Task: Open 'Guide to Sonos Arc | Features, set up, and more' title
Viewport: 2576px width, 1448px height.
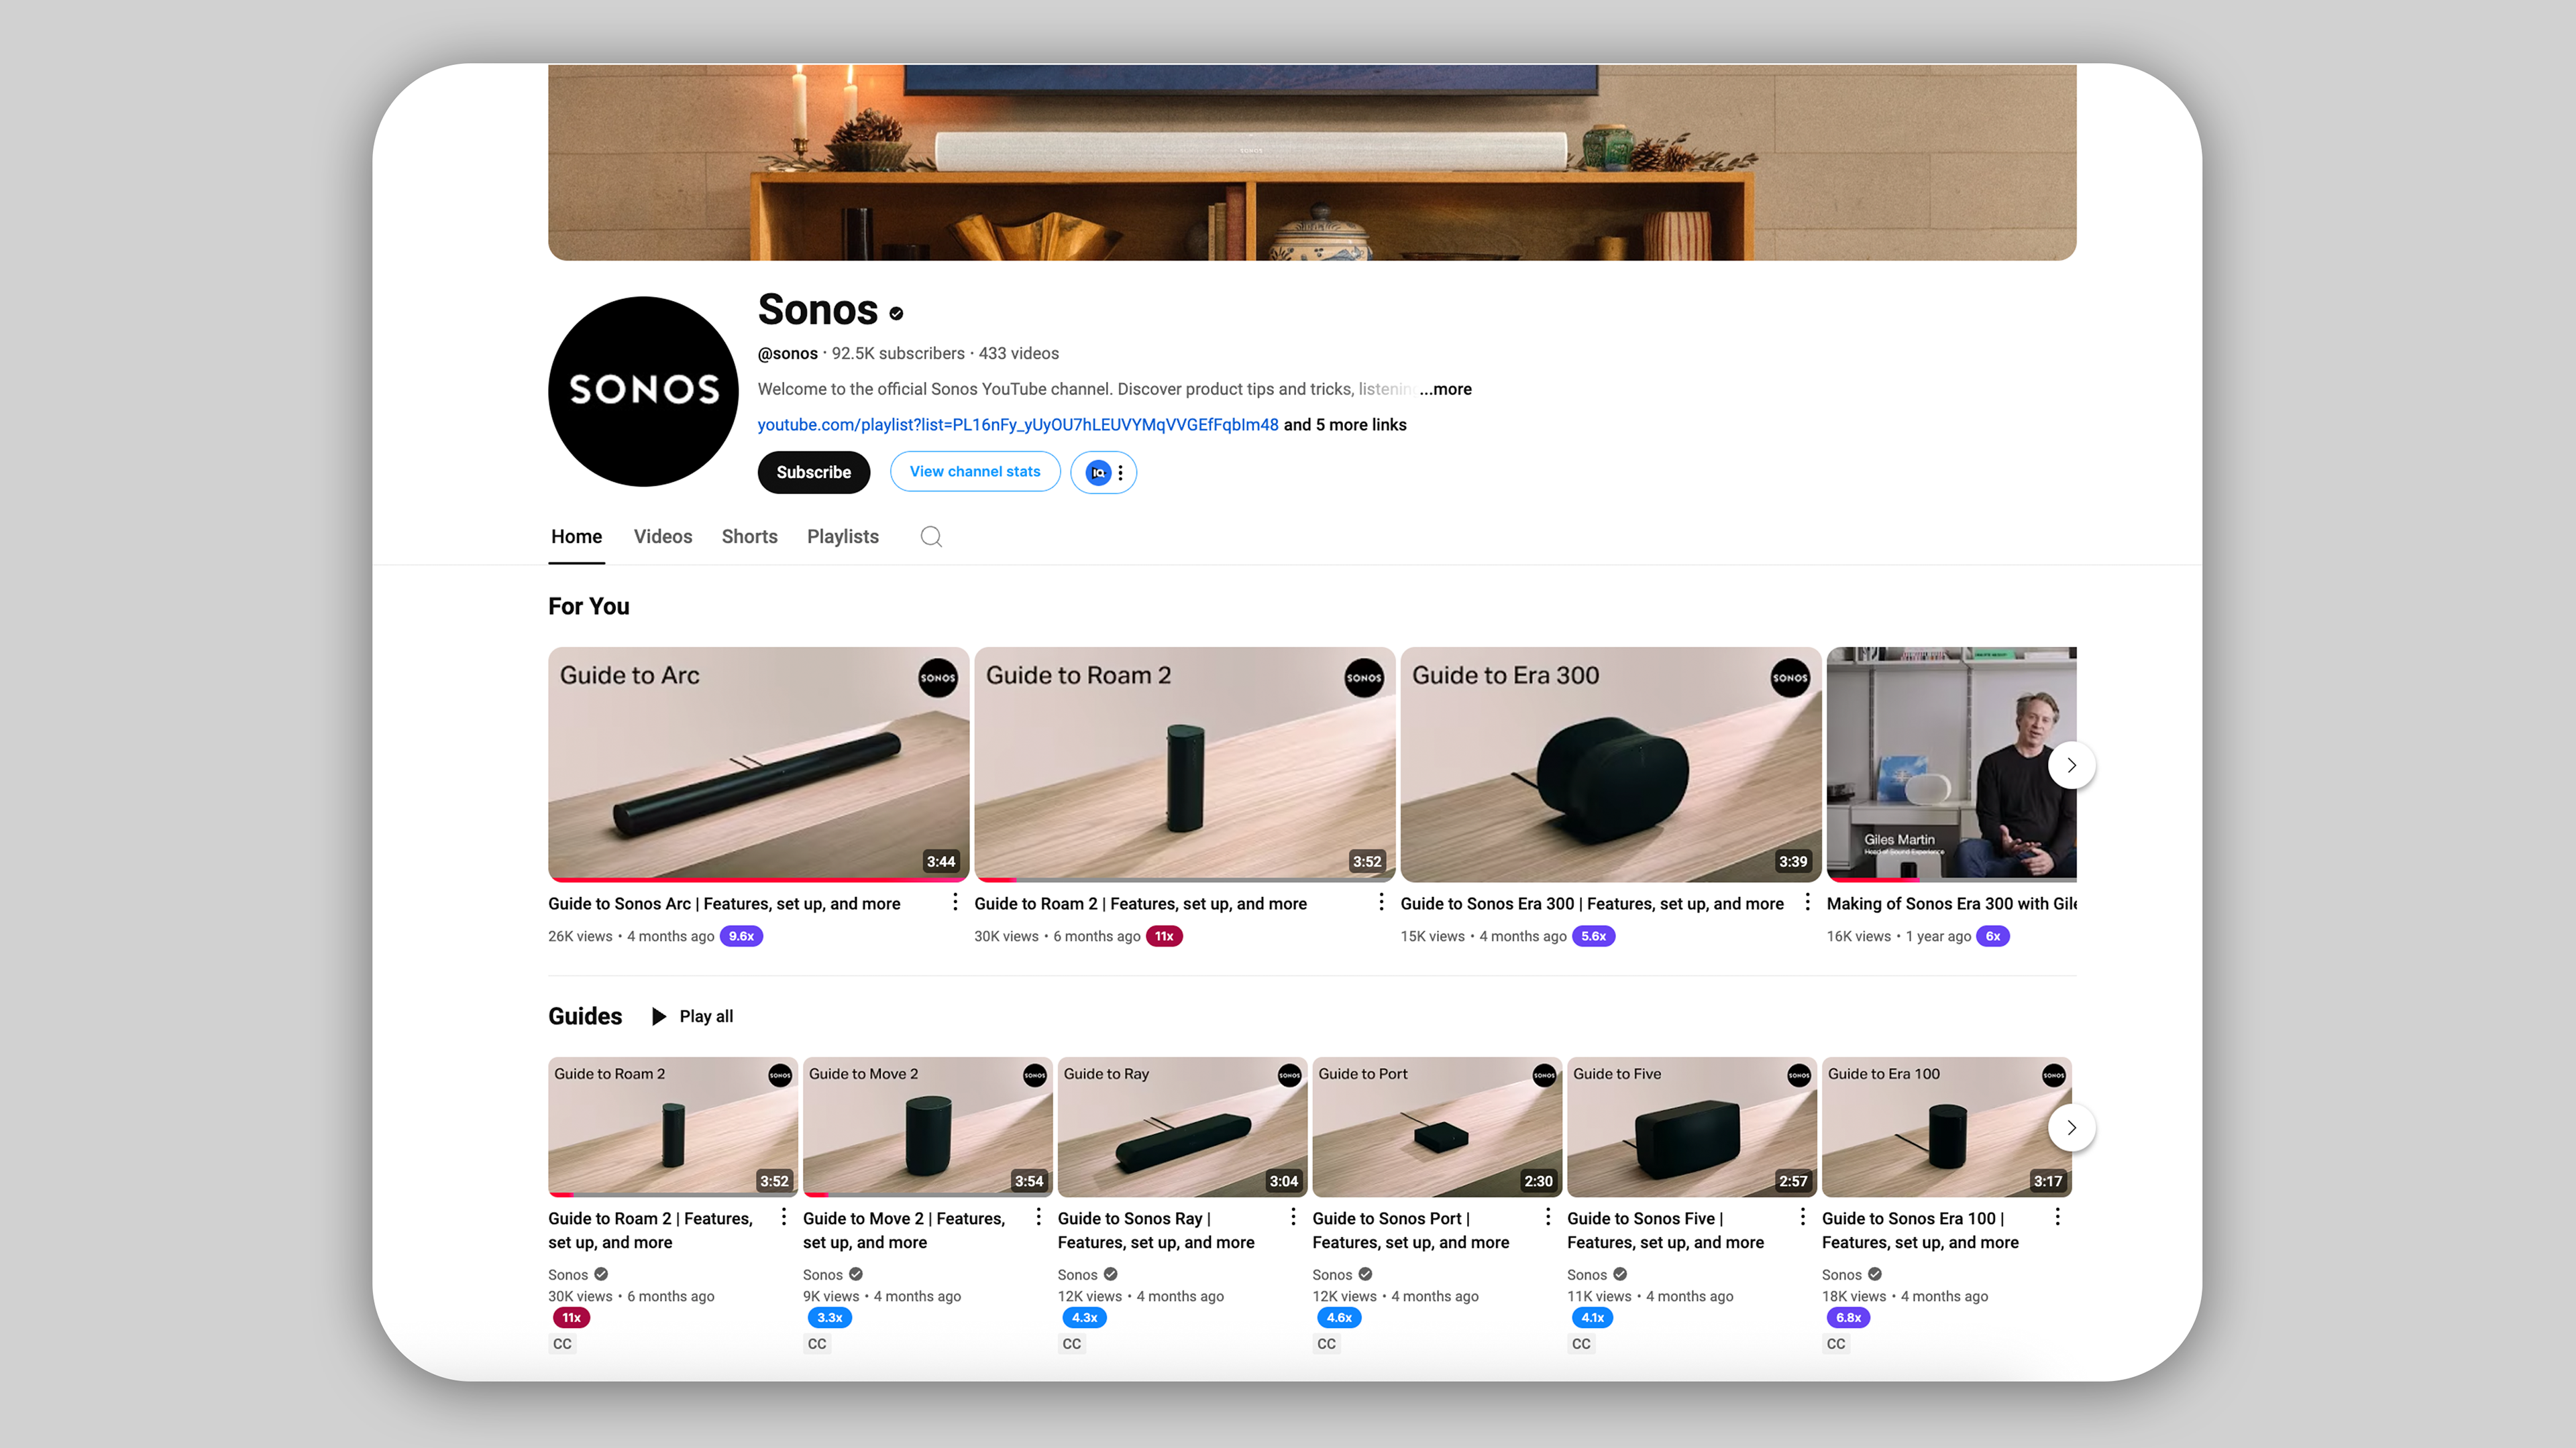Action: pyautogui.click(x=724, y=904)
